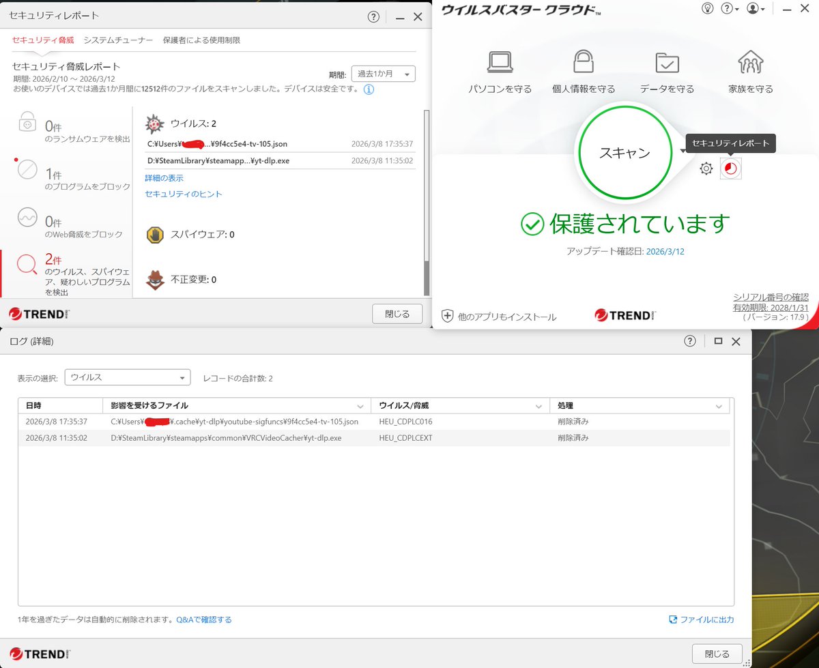Open 個人情報を守る padlock icon

tap(584, 62)
